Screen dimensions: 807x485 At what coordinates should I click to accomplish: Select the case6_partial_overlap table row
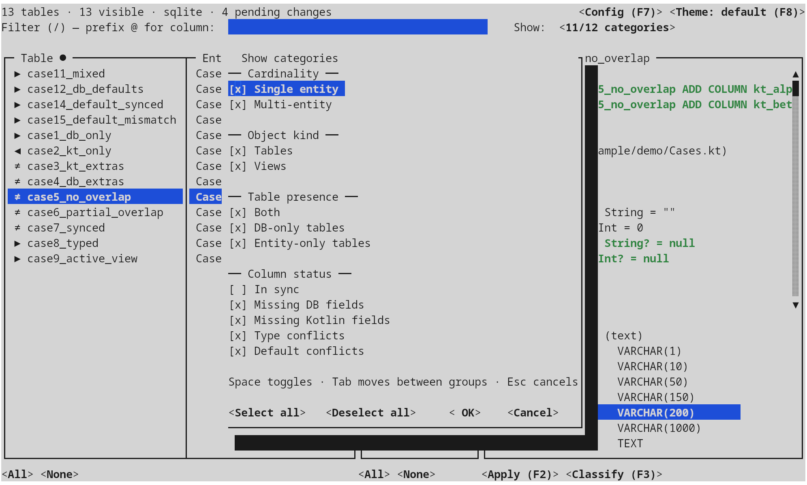pos(95,212)
